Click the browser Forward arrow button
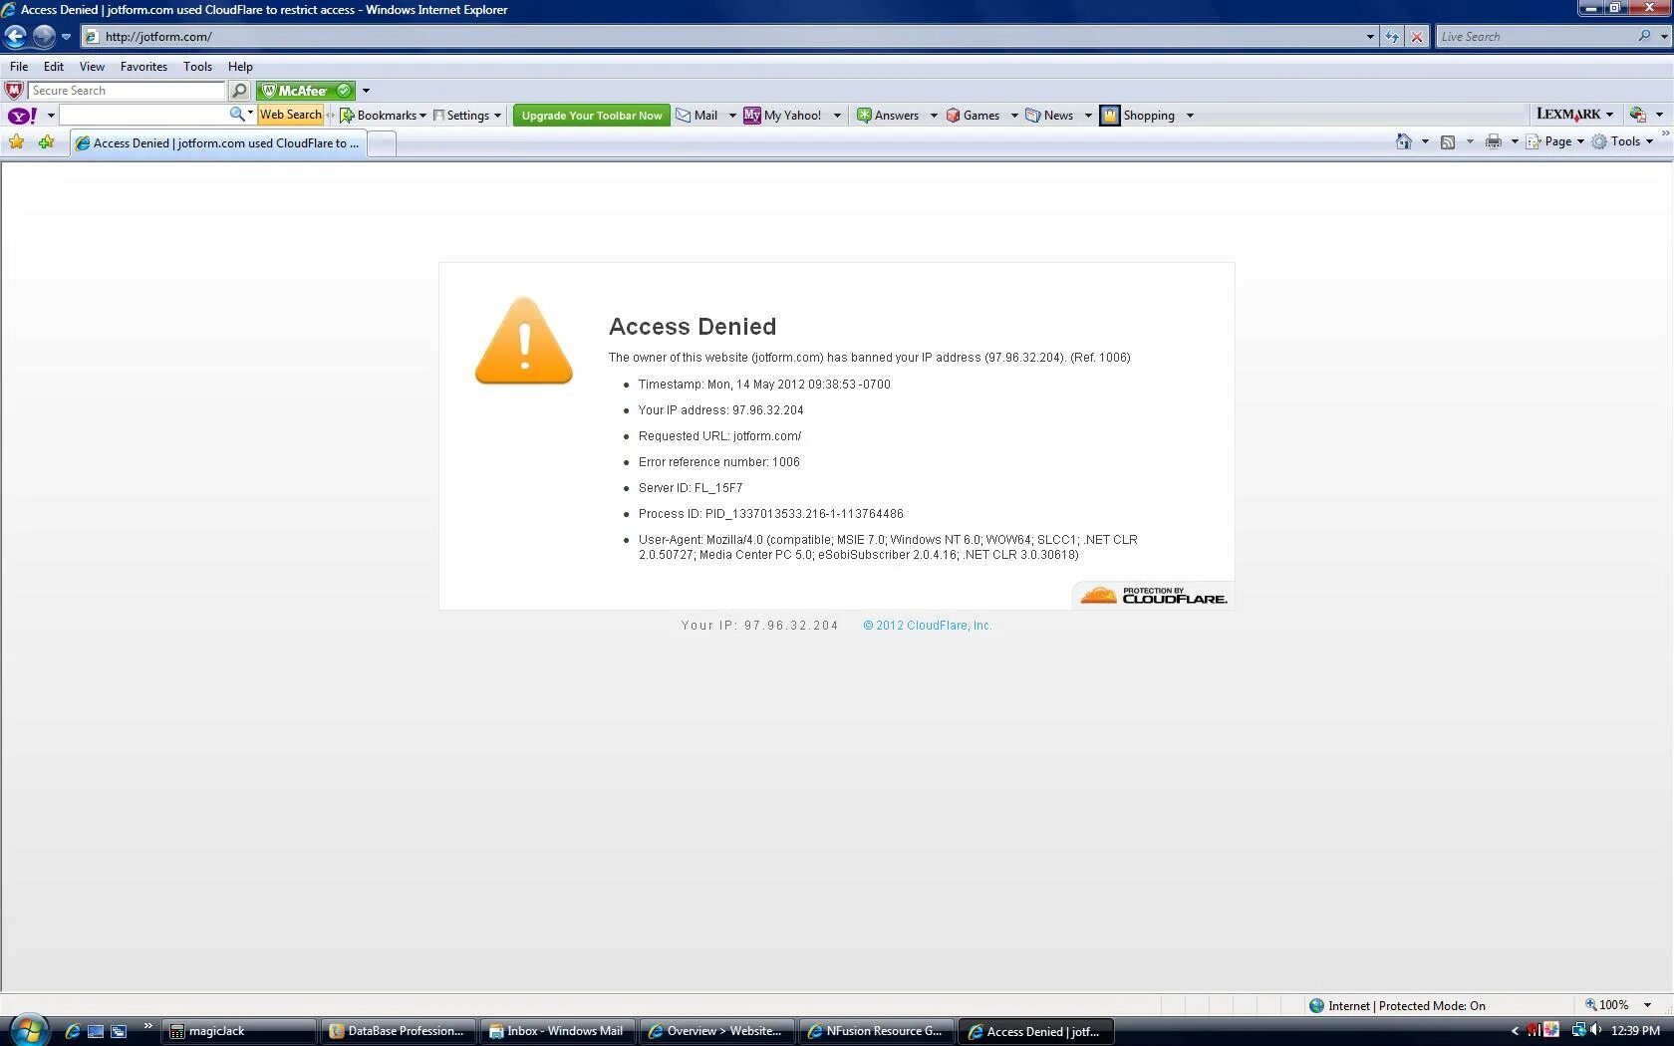1674x1046 pixels. coord(44,36)
